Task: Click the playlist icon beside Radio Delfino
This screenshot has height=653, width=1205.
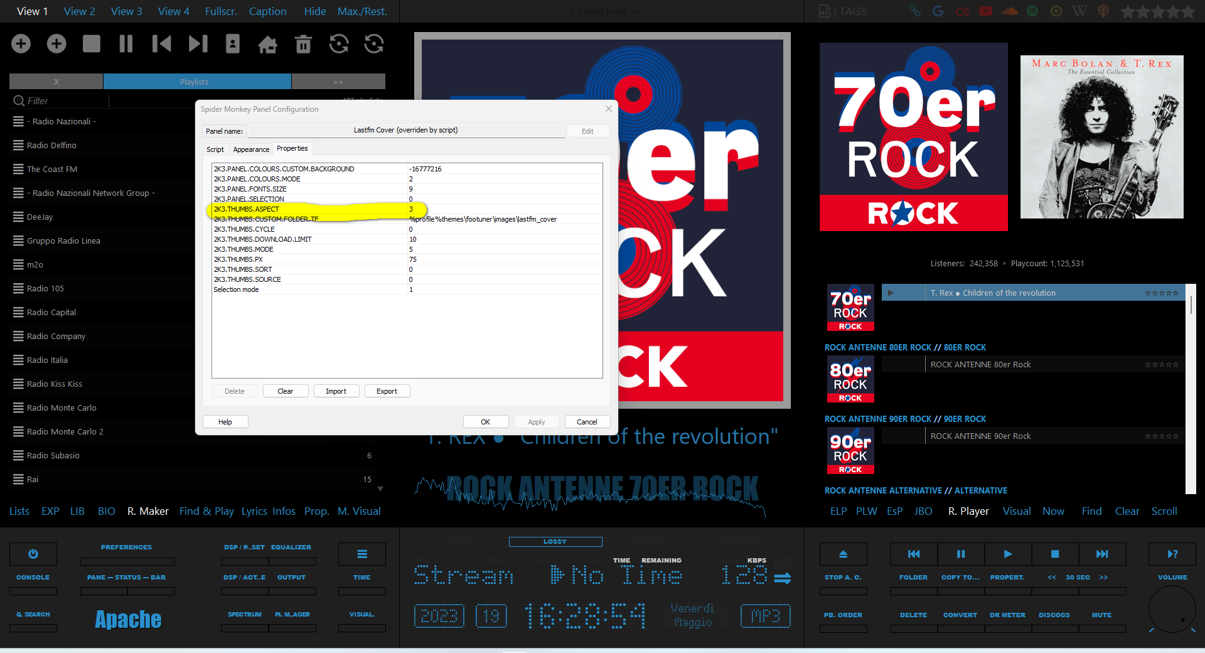Action: pyautogui.click(x=18, y=145)
